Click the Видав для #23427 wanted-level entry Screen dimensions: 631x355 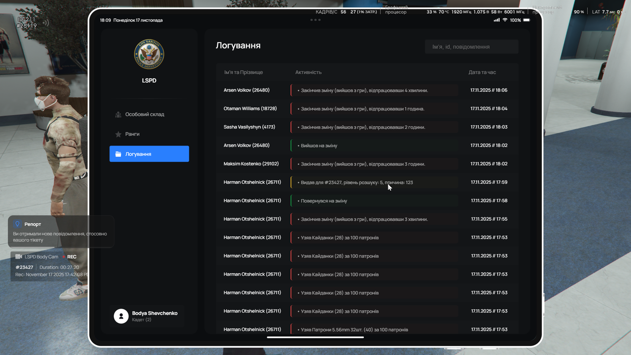coord(374,182)
